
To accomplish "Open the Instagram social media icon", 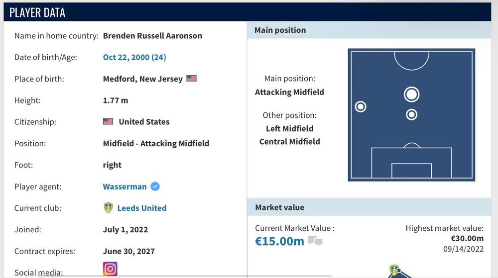I will click(110, 269).
